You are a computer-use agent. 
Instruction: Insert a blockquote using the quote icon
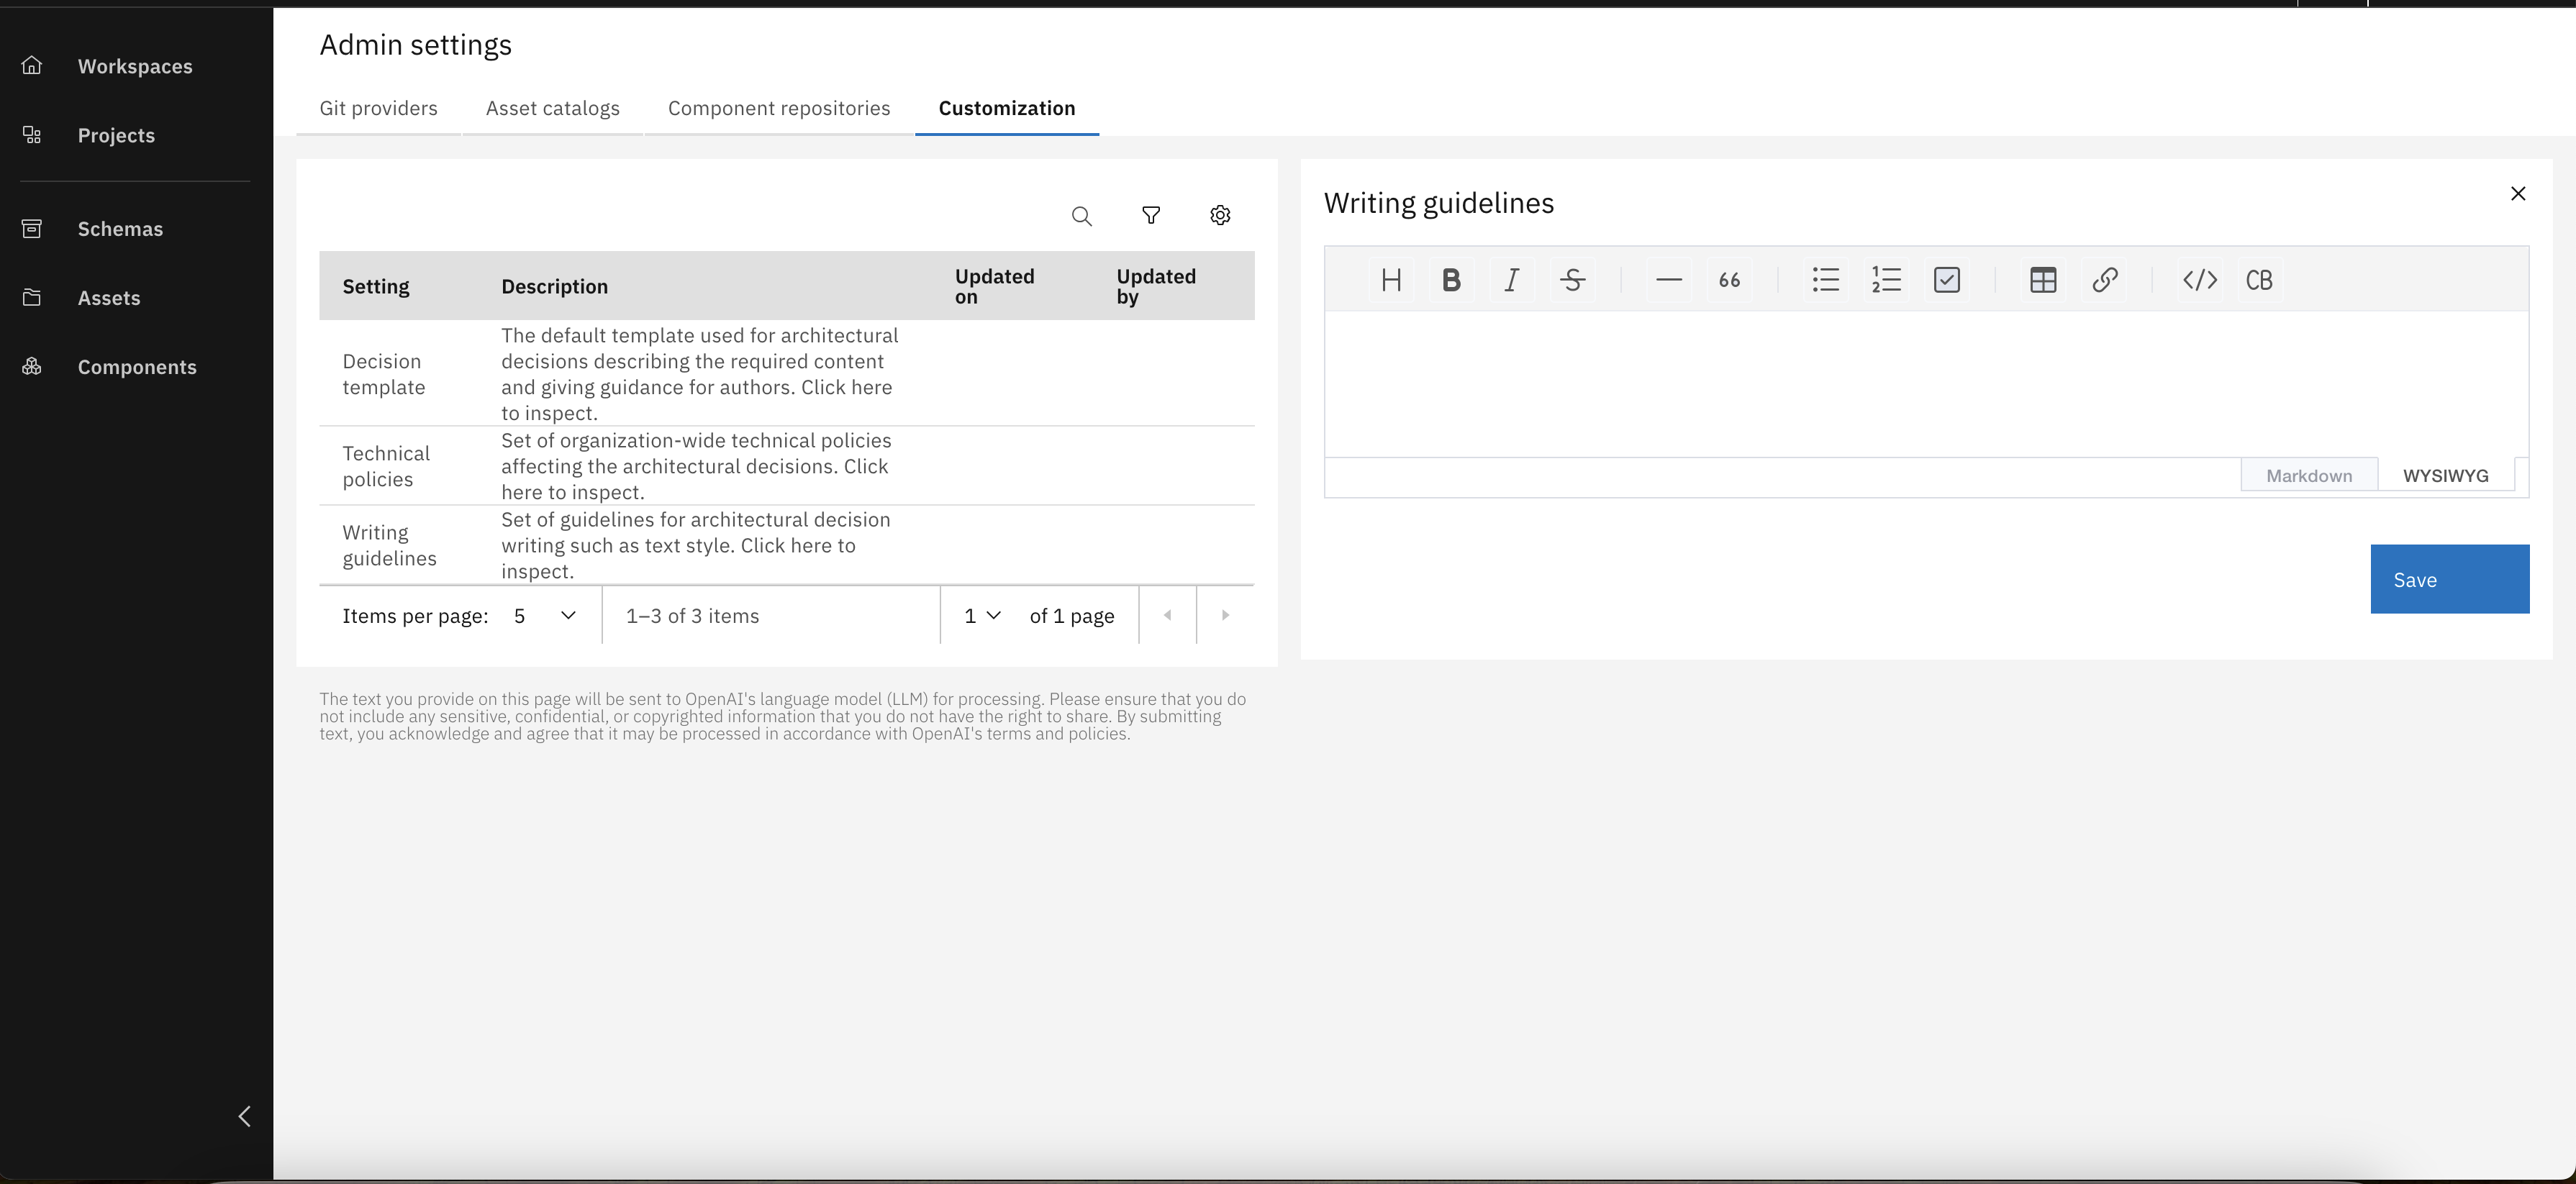(x=1729, y=280)
